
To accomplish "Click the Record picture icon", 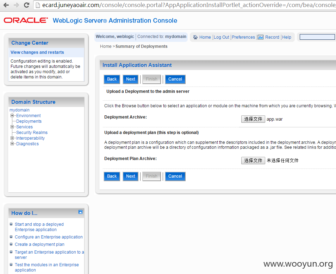I will coord(261,37).
